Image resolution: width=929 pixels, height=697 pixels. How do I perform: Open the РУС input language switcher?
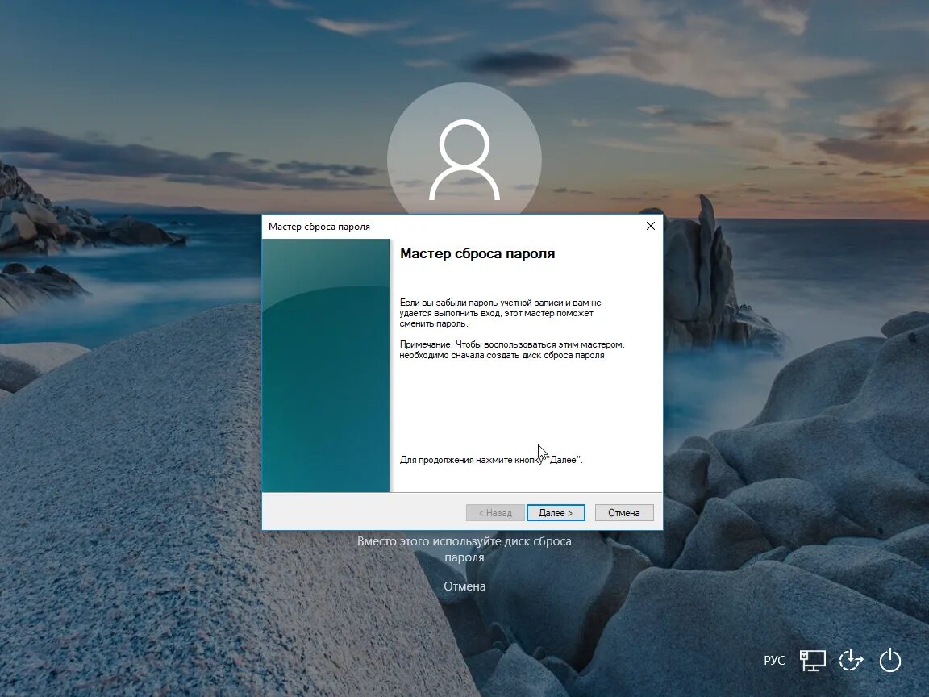774,660
